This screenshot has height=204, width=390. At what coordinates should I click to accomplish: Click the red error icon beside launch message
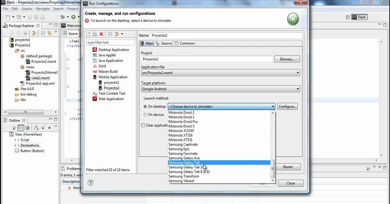pyautogui.click(x=87, y=20)
